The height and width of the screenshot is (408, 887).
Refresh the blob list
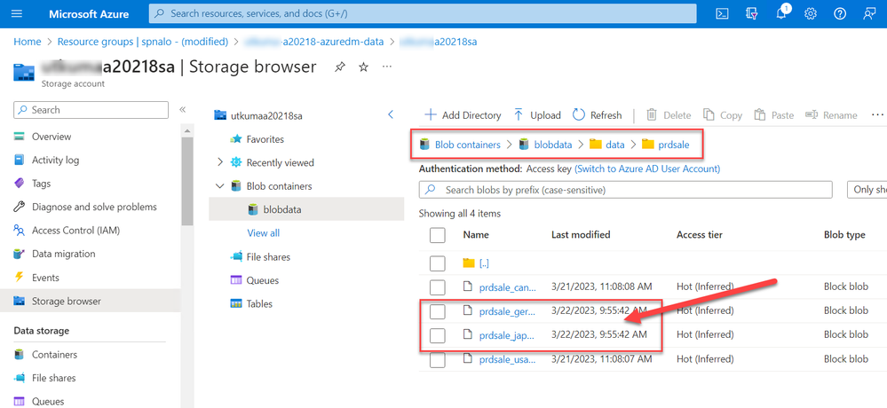point(597,115)
